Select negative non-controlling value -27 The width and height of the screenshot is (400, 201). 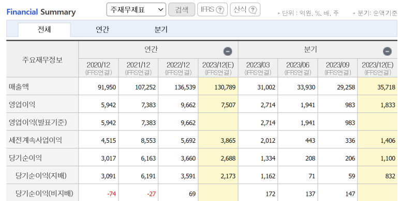[151, 194]
